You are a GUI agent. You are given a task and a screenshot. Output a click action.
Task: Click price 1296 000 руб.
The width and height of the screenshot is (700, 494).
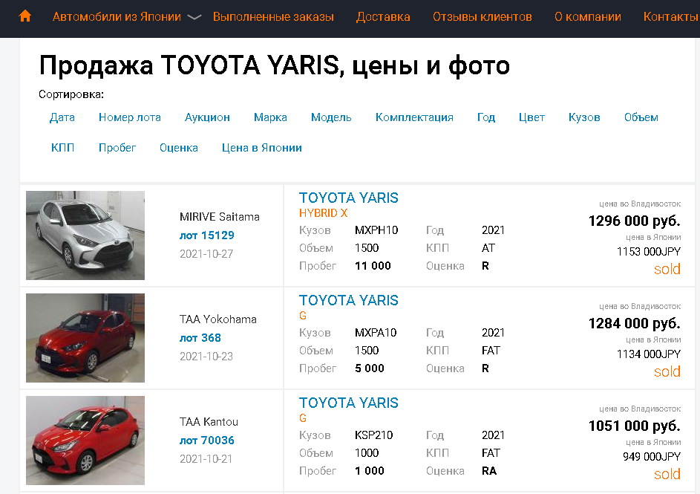[635, 221]
